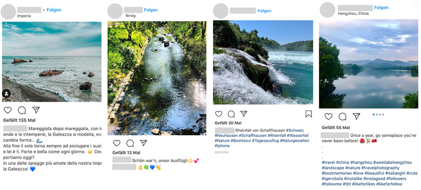Bookmark the Rheinfall von Schaffhausen post
This screenshot has width=421, height=190.
tap(309, 114)
